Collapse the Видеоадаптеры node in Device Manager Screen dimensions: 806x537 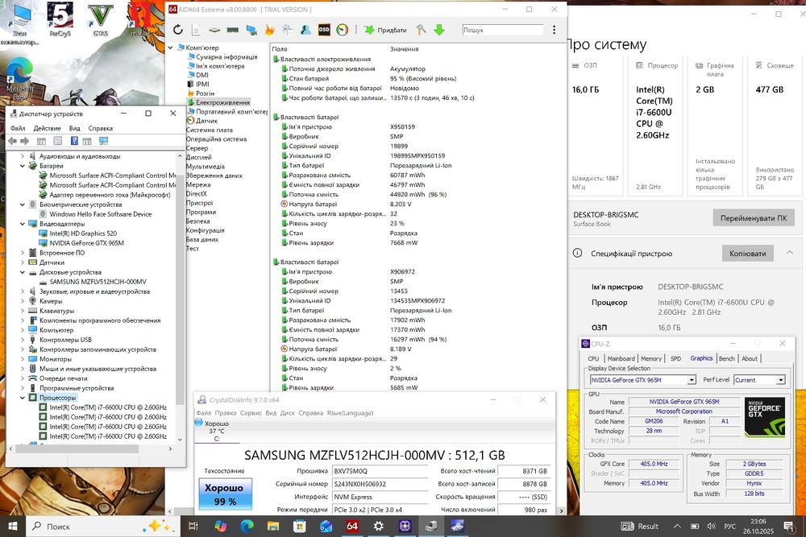point(22,224)
